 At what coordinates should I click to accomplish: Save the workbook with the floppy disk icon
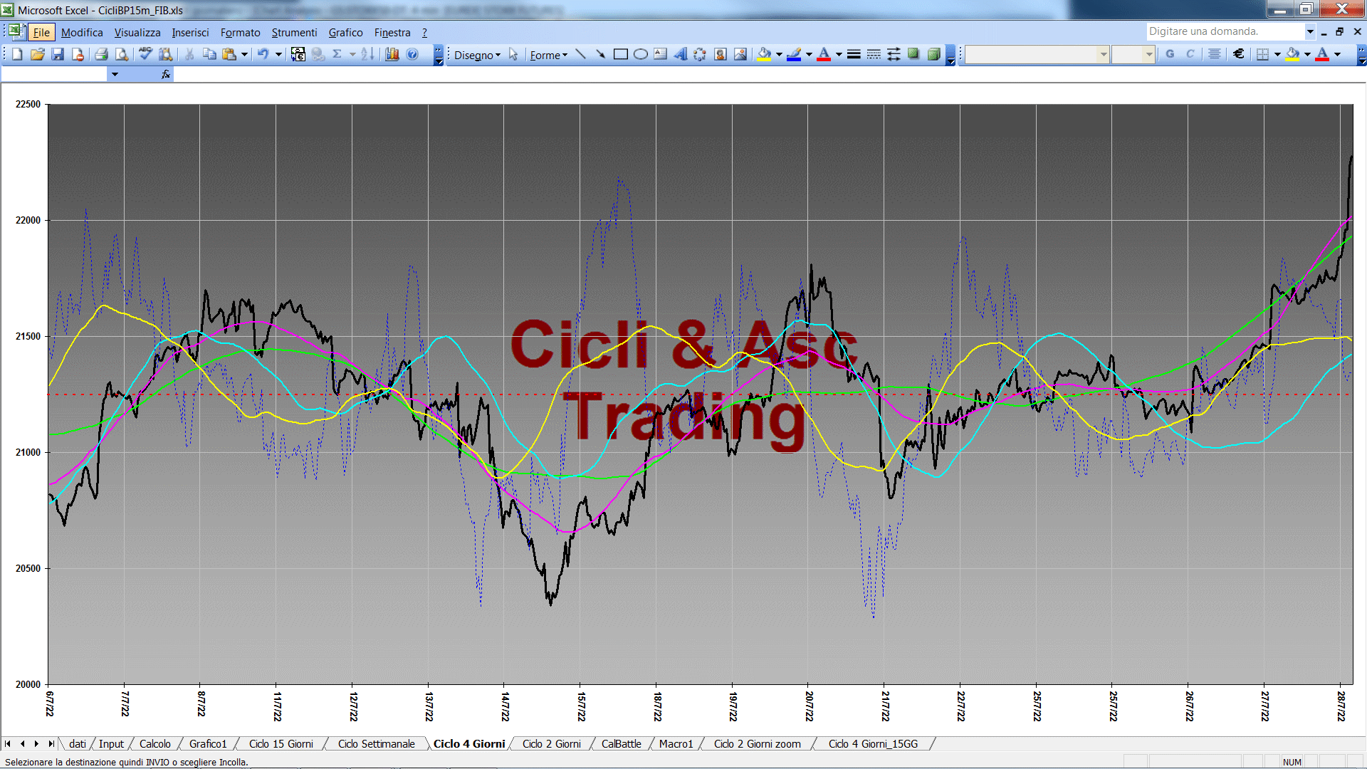58,55
